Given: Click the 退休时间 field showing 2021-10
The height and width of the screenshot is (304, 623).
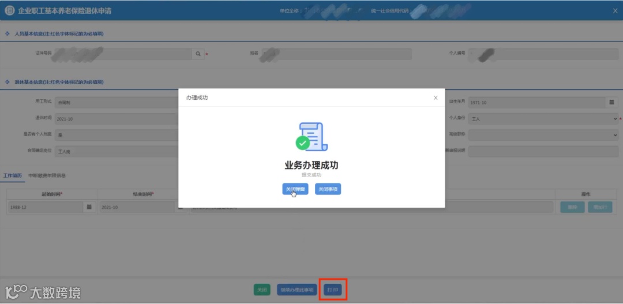Looking at the screenshot, I should click(117, 119).
